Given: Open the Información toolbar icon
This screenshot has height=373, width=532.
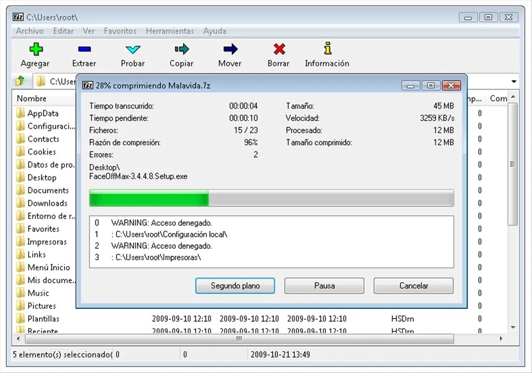Looking at the screenshot, I should click(x=328, y=48).
